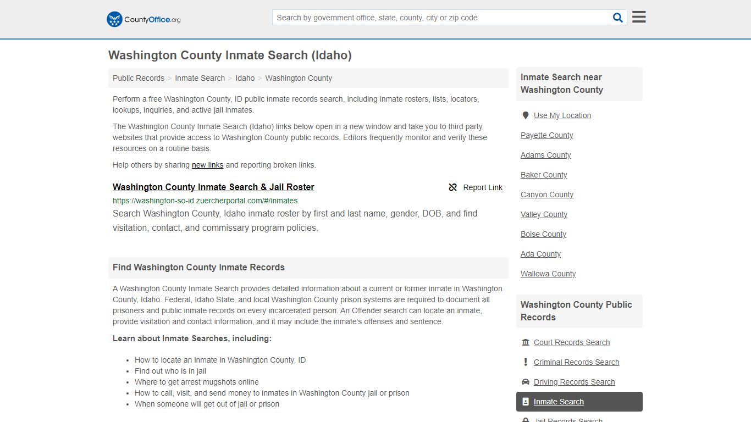The width and height of the screenshot is (751, 422).
Task: Go to Idaho breadcrumb
Action: [245, 78]
